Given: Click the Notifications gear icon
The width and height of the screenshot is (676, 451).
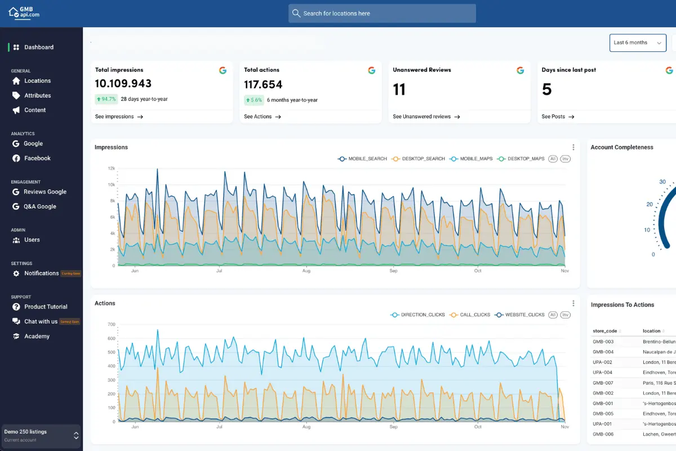Looking at the screenshot, I should 16,273.
